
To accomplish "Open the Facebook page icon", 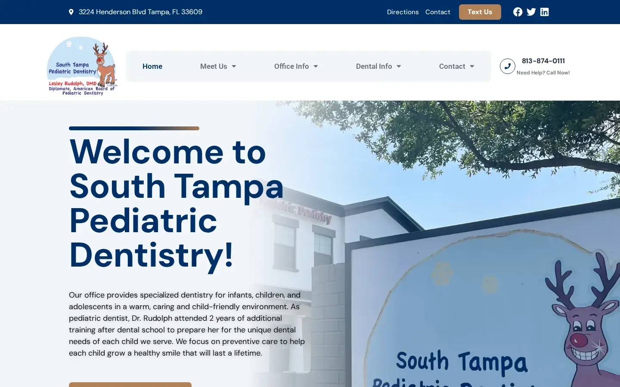I will [518, 12].
